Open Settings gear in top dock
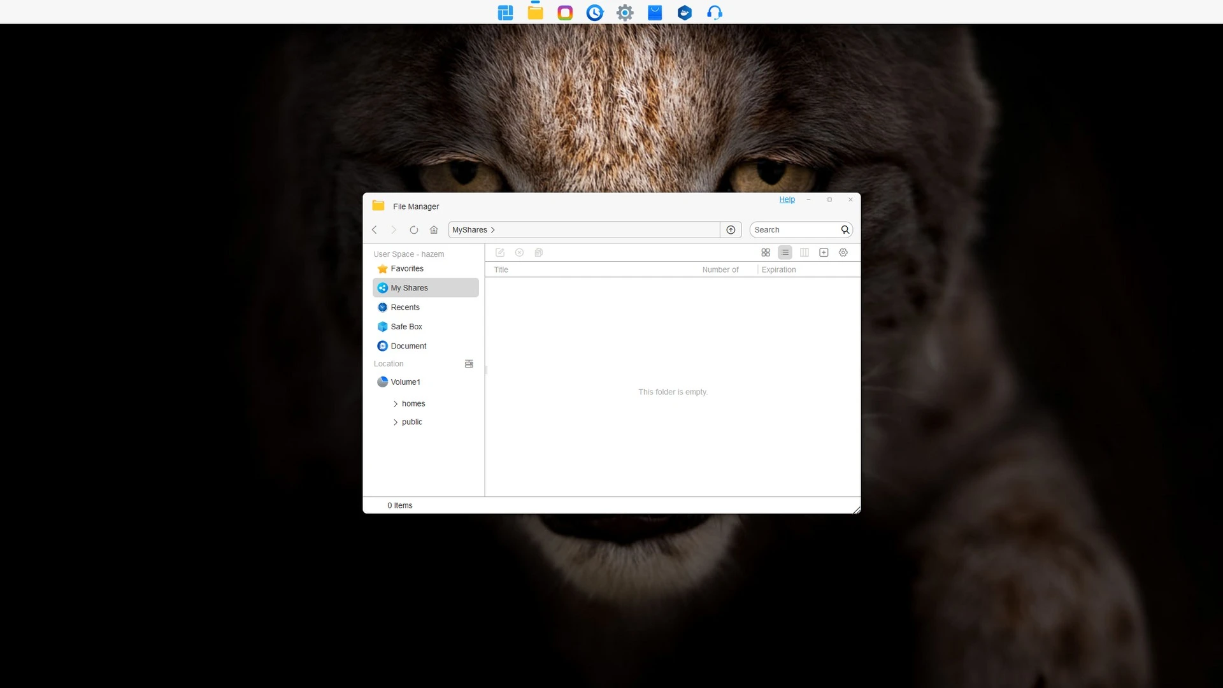The height and width of the screenshot is (688, 1223). 625,13
